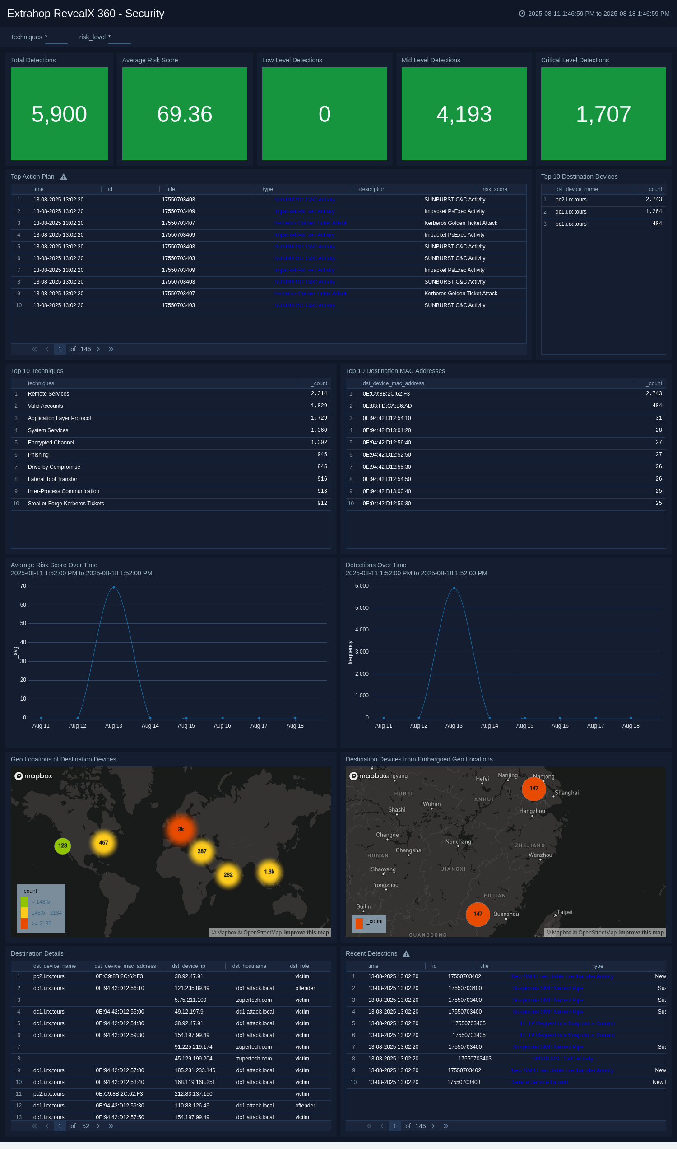Click the page number box in Destination Details
Image resolution: width=677 pixels, height=1149 pixels.
click(60, 1126)
